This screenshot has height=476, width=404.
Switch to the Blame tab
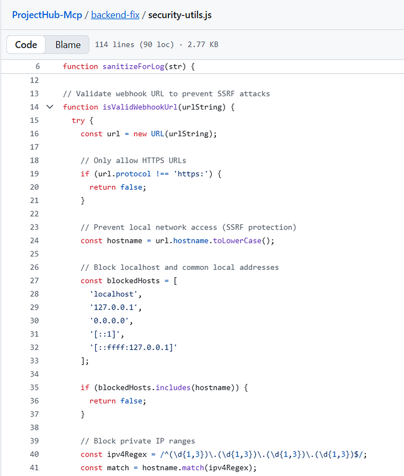(x=68, y=44)
